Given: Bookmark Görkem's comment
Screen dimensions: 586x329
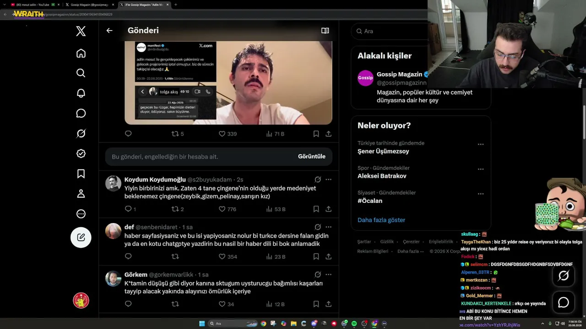Looking at the screenshot, I should click(316, 304).
